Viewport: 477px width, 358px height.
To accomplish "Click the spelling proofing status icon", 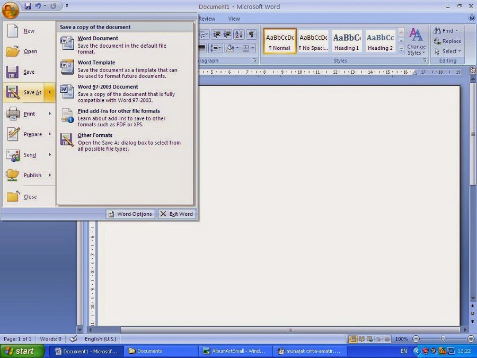I will (x=73, y=339).
